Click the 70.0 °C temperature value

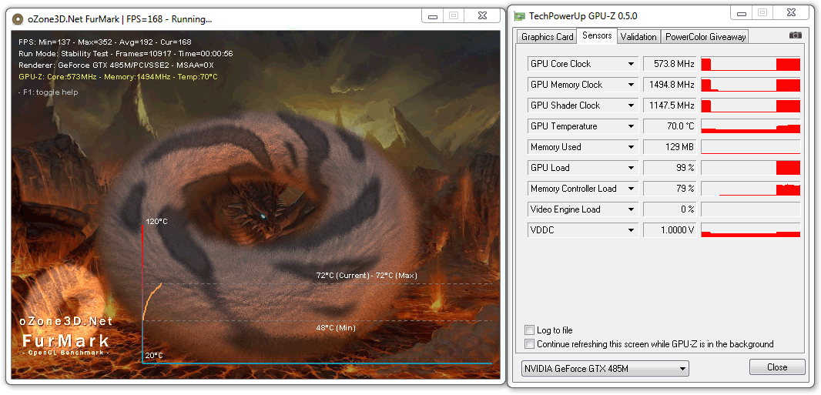[x=670, y=126]
